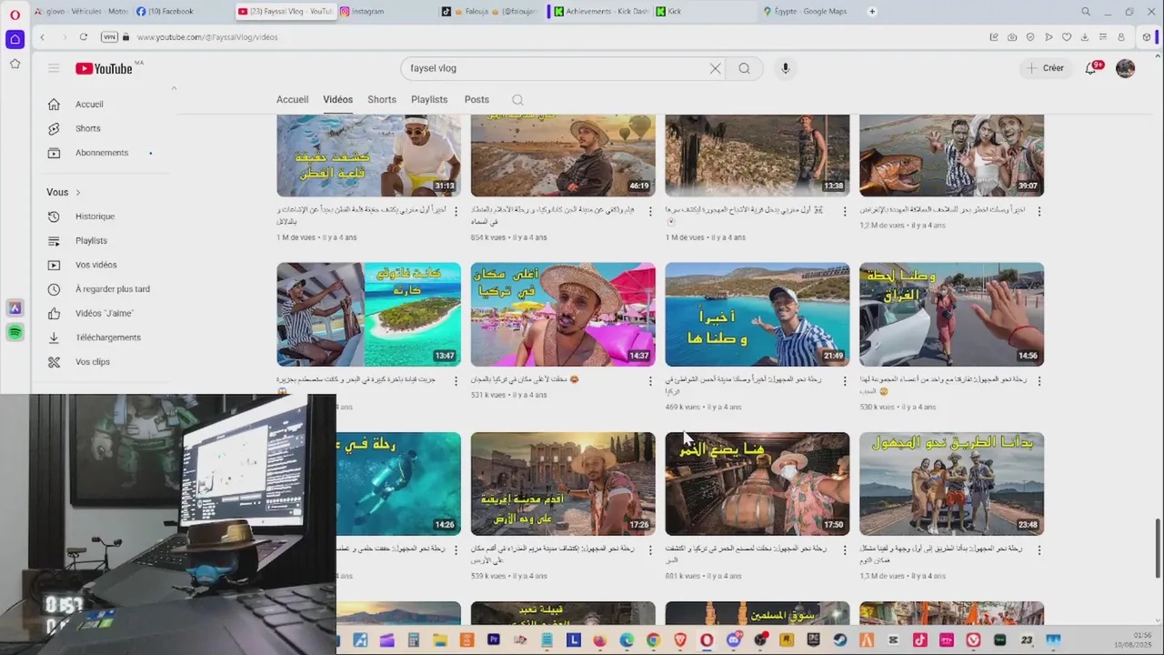1164x655 pixels.
Task: Switch to the channel Playlists tab
Action: (x=429, y=100)
